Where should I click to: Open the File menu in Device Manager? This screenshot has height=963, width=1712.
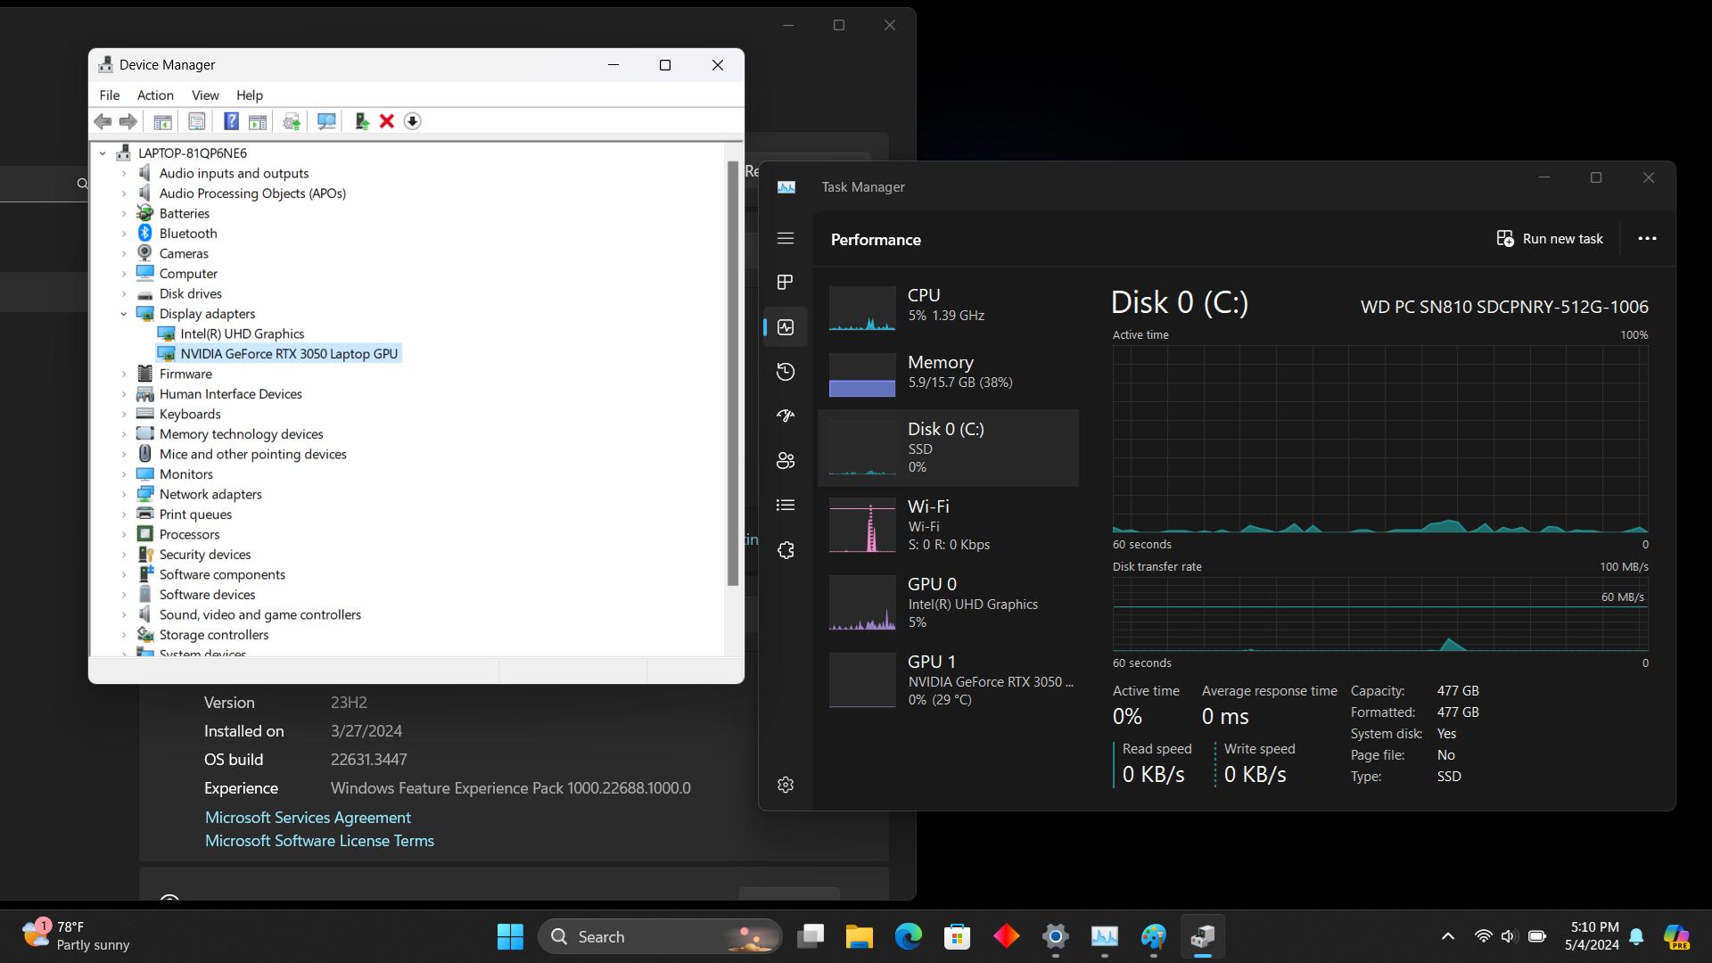coord(110,95)
